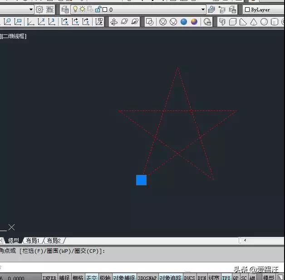The image size is (285, 280).
Task: Click Face UCS icon
Action: 7,22
